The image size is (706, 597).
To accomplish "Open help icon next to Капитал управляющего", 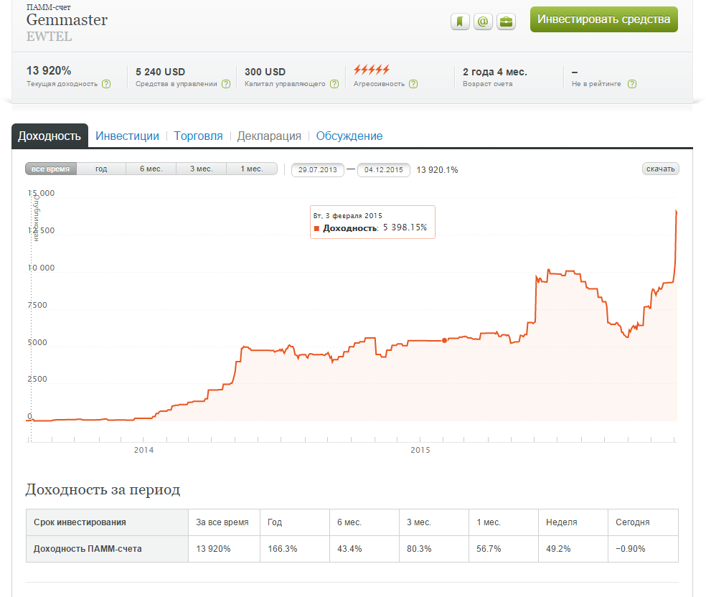I will (334, 84).
